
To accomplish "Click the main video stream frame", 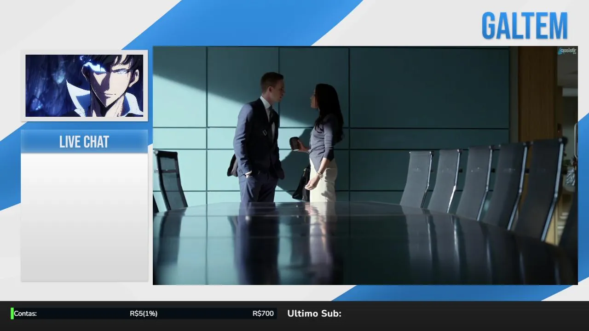I will pos(365,165).
